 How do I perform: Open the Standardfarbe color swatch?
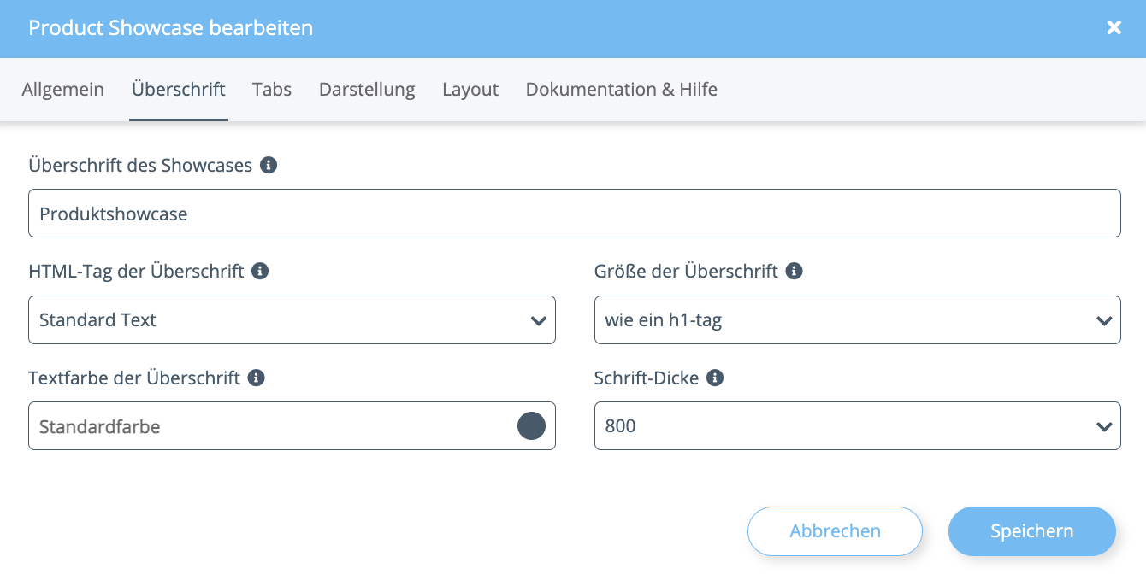pos(530,425)
